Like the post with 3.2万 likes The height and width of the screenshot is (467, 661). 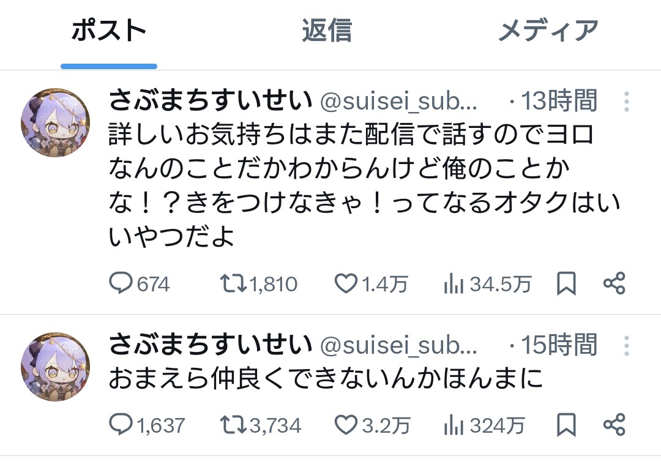(x=346, y=424)
